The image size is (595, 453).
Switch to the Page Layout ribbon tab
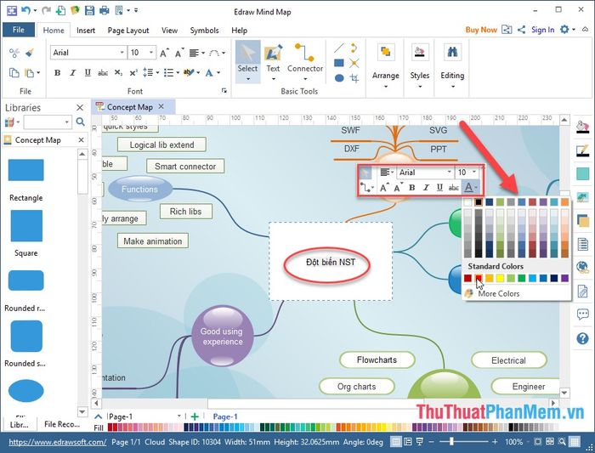pyautogui.click(x=128, y=31)
